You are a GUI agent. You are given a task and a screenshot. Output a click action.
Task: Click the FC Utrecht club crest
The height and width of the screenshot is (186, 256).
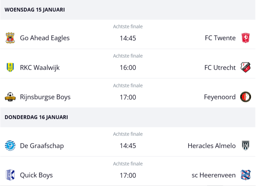tap(245, 68)
